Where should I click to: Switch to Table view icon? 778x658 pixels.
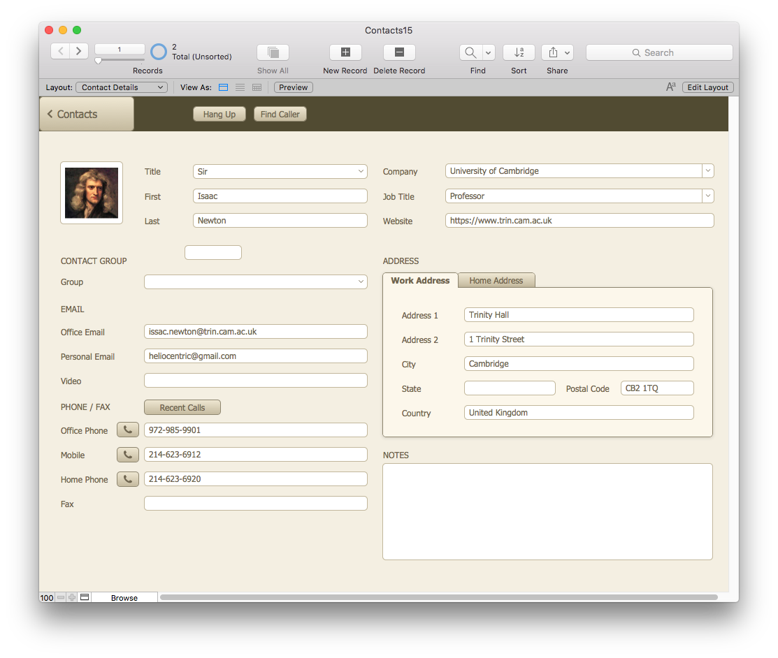(x=257, y=87)
